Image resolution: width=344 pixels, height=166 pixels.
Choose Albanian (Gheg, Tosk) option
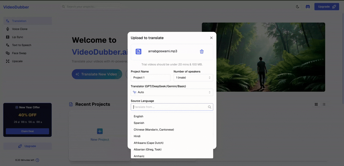click(x=172, y=149)
